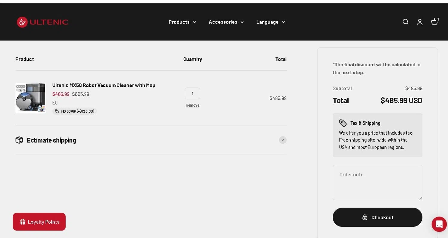Click the MX50VIP discount tag badge
The image size is (448, 238).
[75, 111]
